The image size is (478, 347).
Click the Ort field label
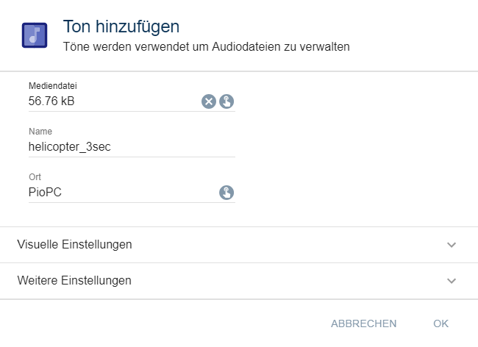[35, 177]
